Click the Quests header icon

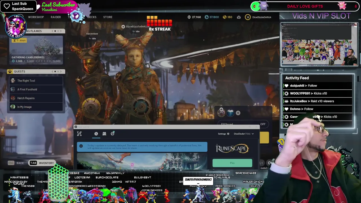[10, 71]
